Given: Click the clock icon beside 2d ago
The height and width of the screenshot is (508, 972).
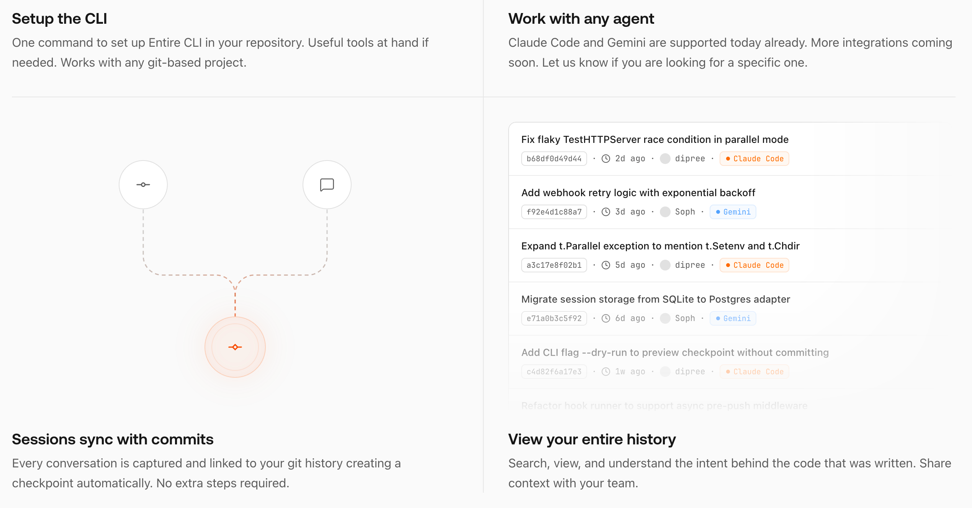Looking at the screenshot, I should click(606, 159).
